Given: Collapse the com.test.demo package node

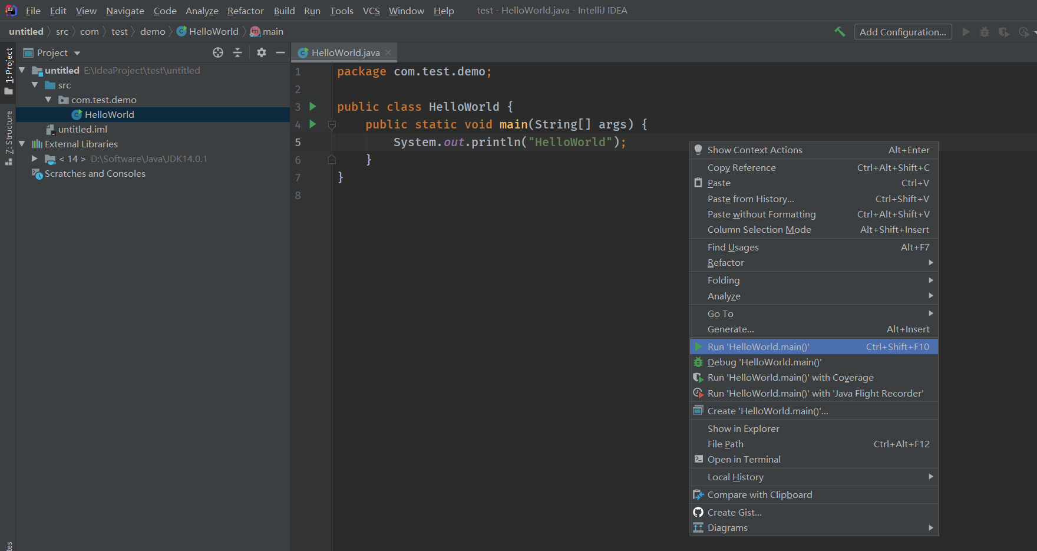Looking at the screenshot, I should (x=49, y=100).
